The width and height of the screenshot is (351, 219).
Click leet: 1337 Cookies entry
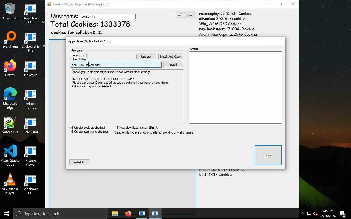click(216, 175)
